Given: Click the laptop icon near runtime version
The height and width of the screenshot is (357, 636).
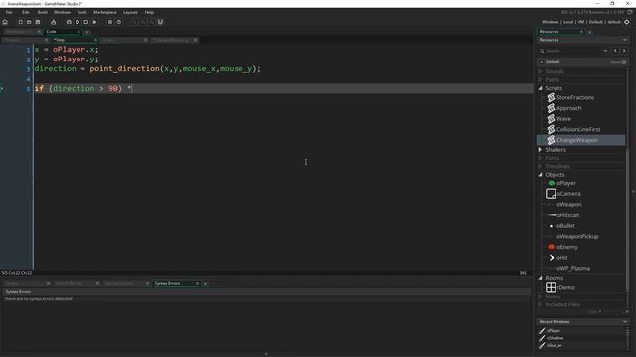Looking at the screenshot, I should (x=629, y=13).
